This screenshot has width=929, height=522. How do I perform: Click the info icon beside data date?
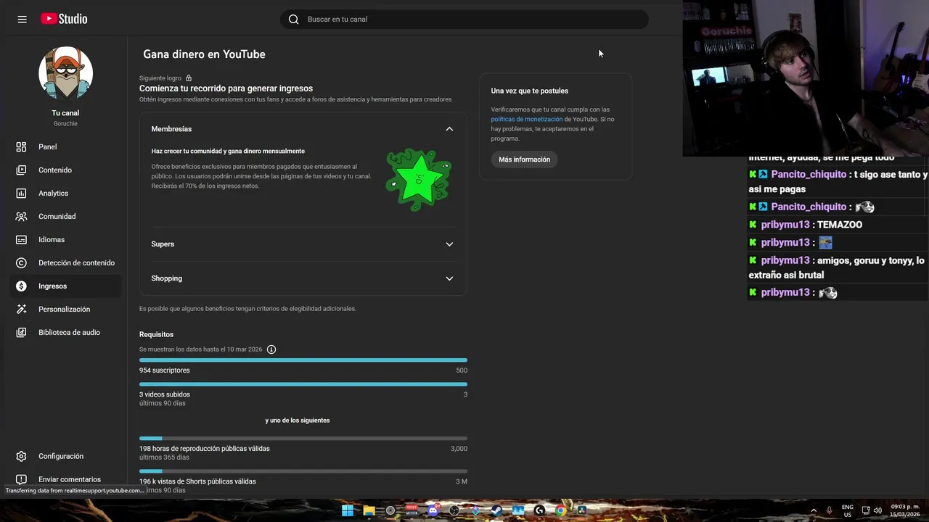[271, 349]
